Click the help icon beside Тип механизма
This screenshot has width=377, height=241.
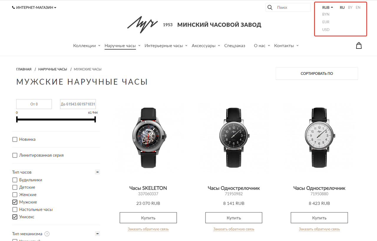[x=47, y=234]
